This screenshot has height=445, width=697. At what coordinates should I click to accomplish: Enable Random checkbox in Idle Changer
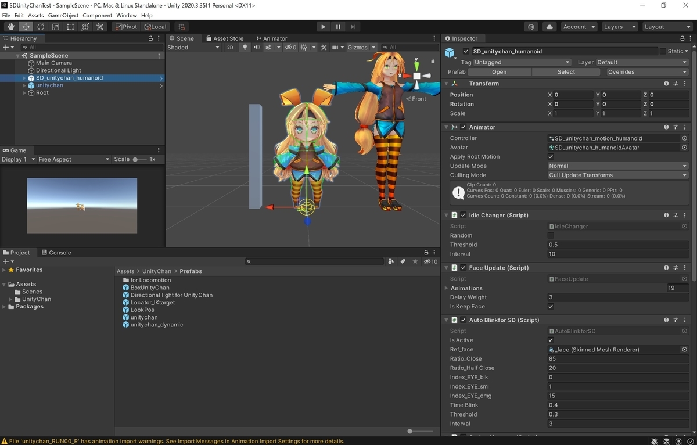coord(551,235)
